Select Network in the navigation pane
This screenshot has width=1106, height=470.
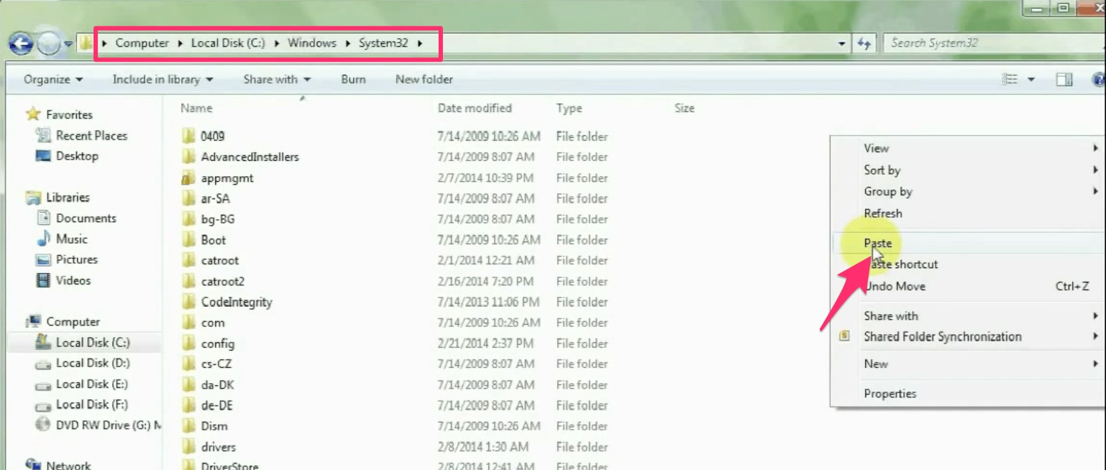click(68, 466)
